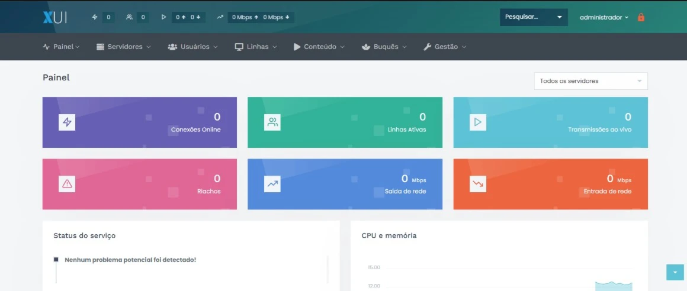This screenshot has height=291, width=687.
Task: Click the Saída de rede label
Action: pyautogui.click(x=405, y=191)
